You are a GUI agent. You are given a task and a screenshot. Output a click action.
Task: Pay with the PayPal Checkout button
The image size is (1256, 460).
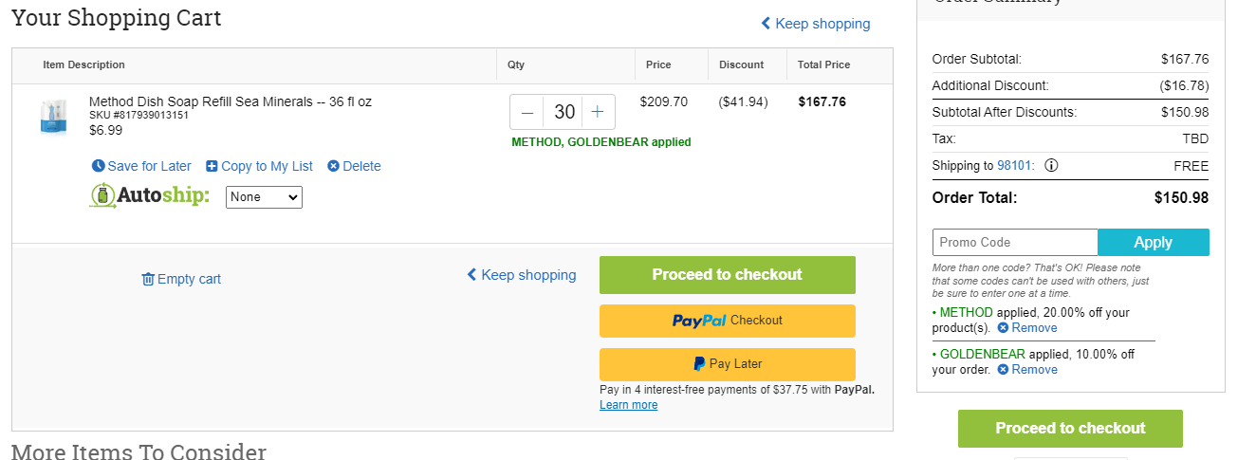point(728,321)
